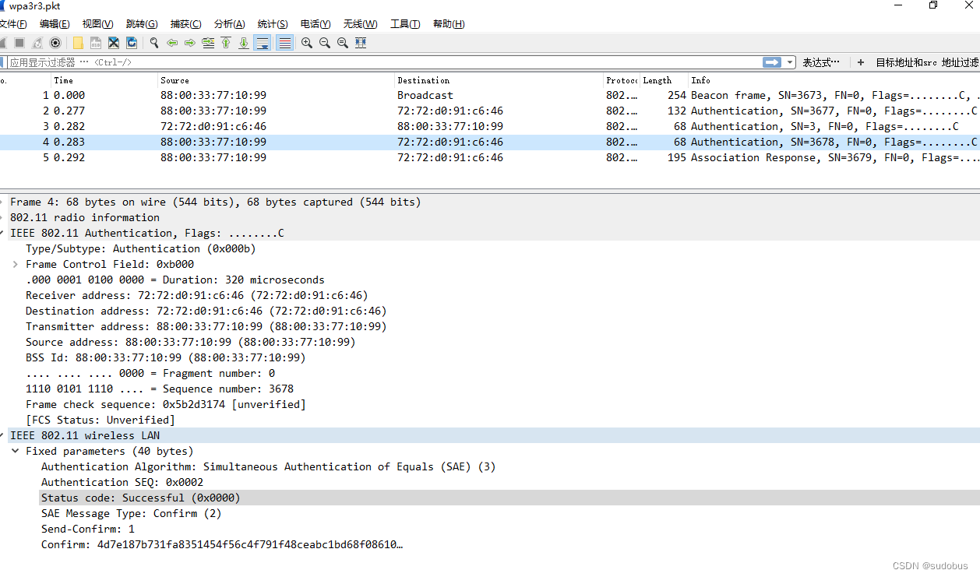Click into the display filter input field
Viewport: 980px width, 577px height.
(x=384, y=62)
